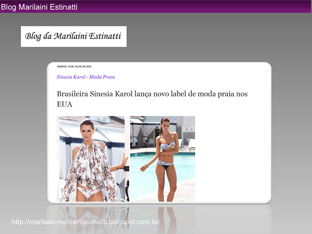Select the "Blog Marilaini Estinatti" slide title
Image resolution: width=312 pixels, height=234 pixels.
point(39,7)
